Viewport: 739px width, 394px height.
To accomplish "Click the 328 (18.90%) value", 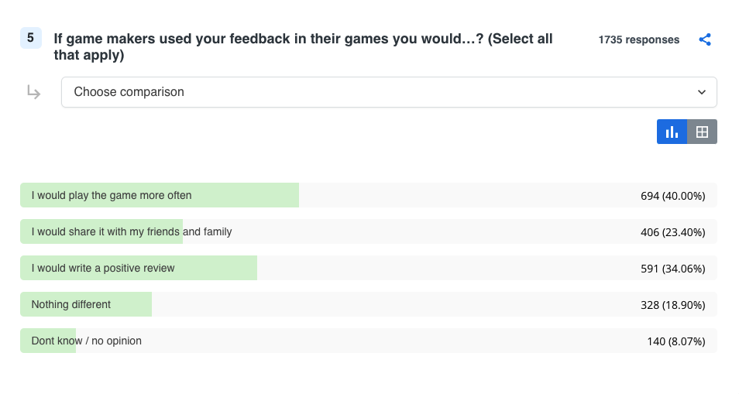I will [672, 305].
